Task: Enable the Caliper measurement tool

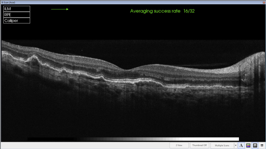Action: click(17, 21)
